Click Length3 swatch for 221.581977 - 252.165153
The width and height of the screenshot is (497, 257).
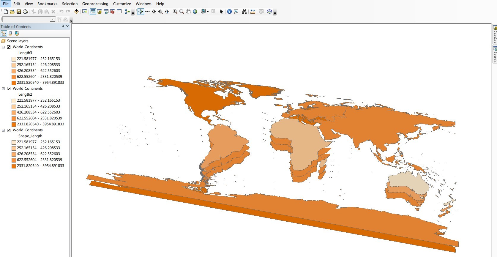pos(14,59)
